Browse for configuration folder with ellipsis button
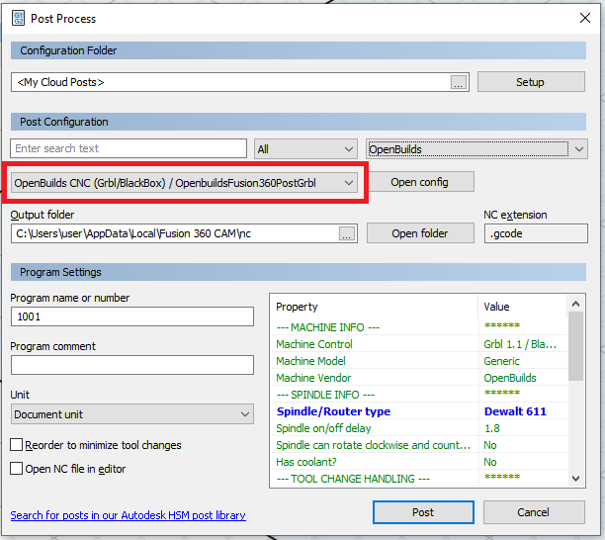This screenshot has width=605, height=540. click(459, 82)
